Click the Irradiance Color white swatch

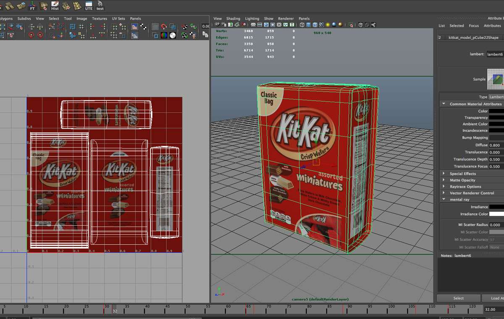click(x=496, y=214)
